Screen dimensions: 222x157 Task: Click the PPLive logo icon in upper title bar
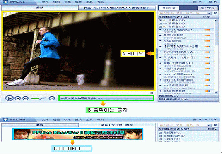(x=5, y=2)
